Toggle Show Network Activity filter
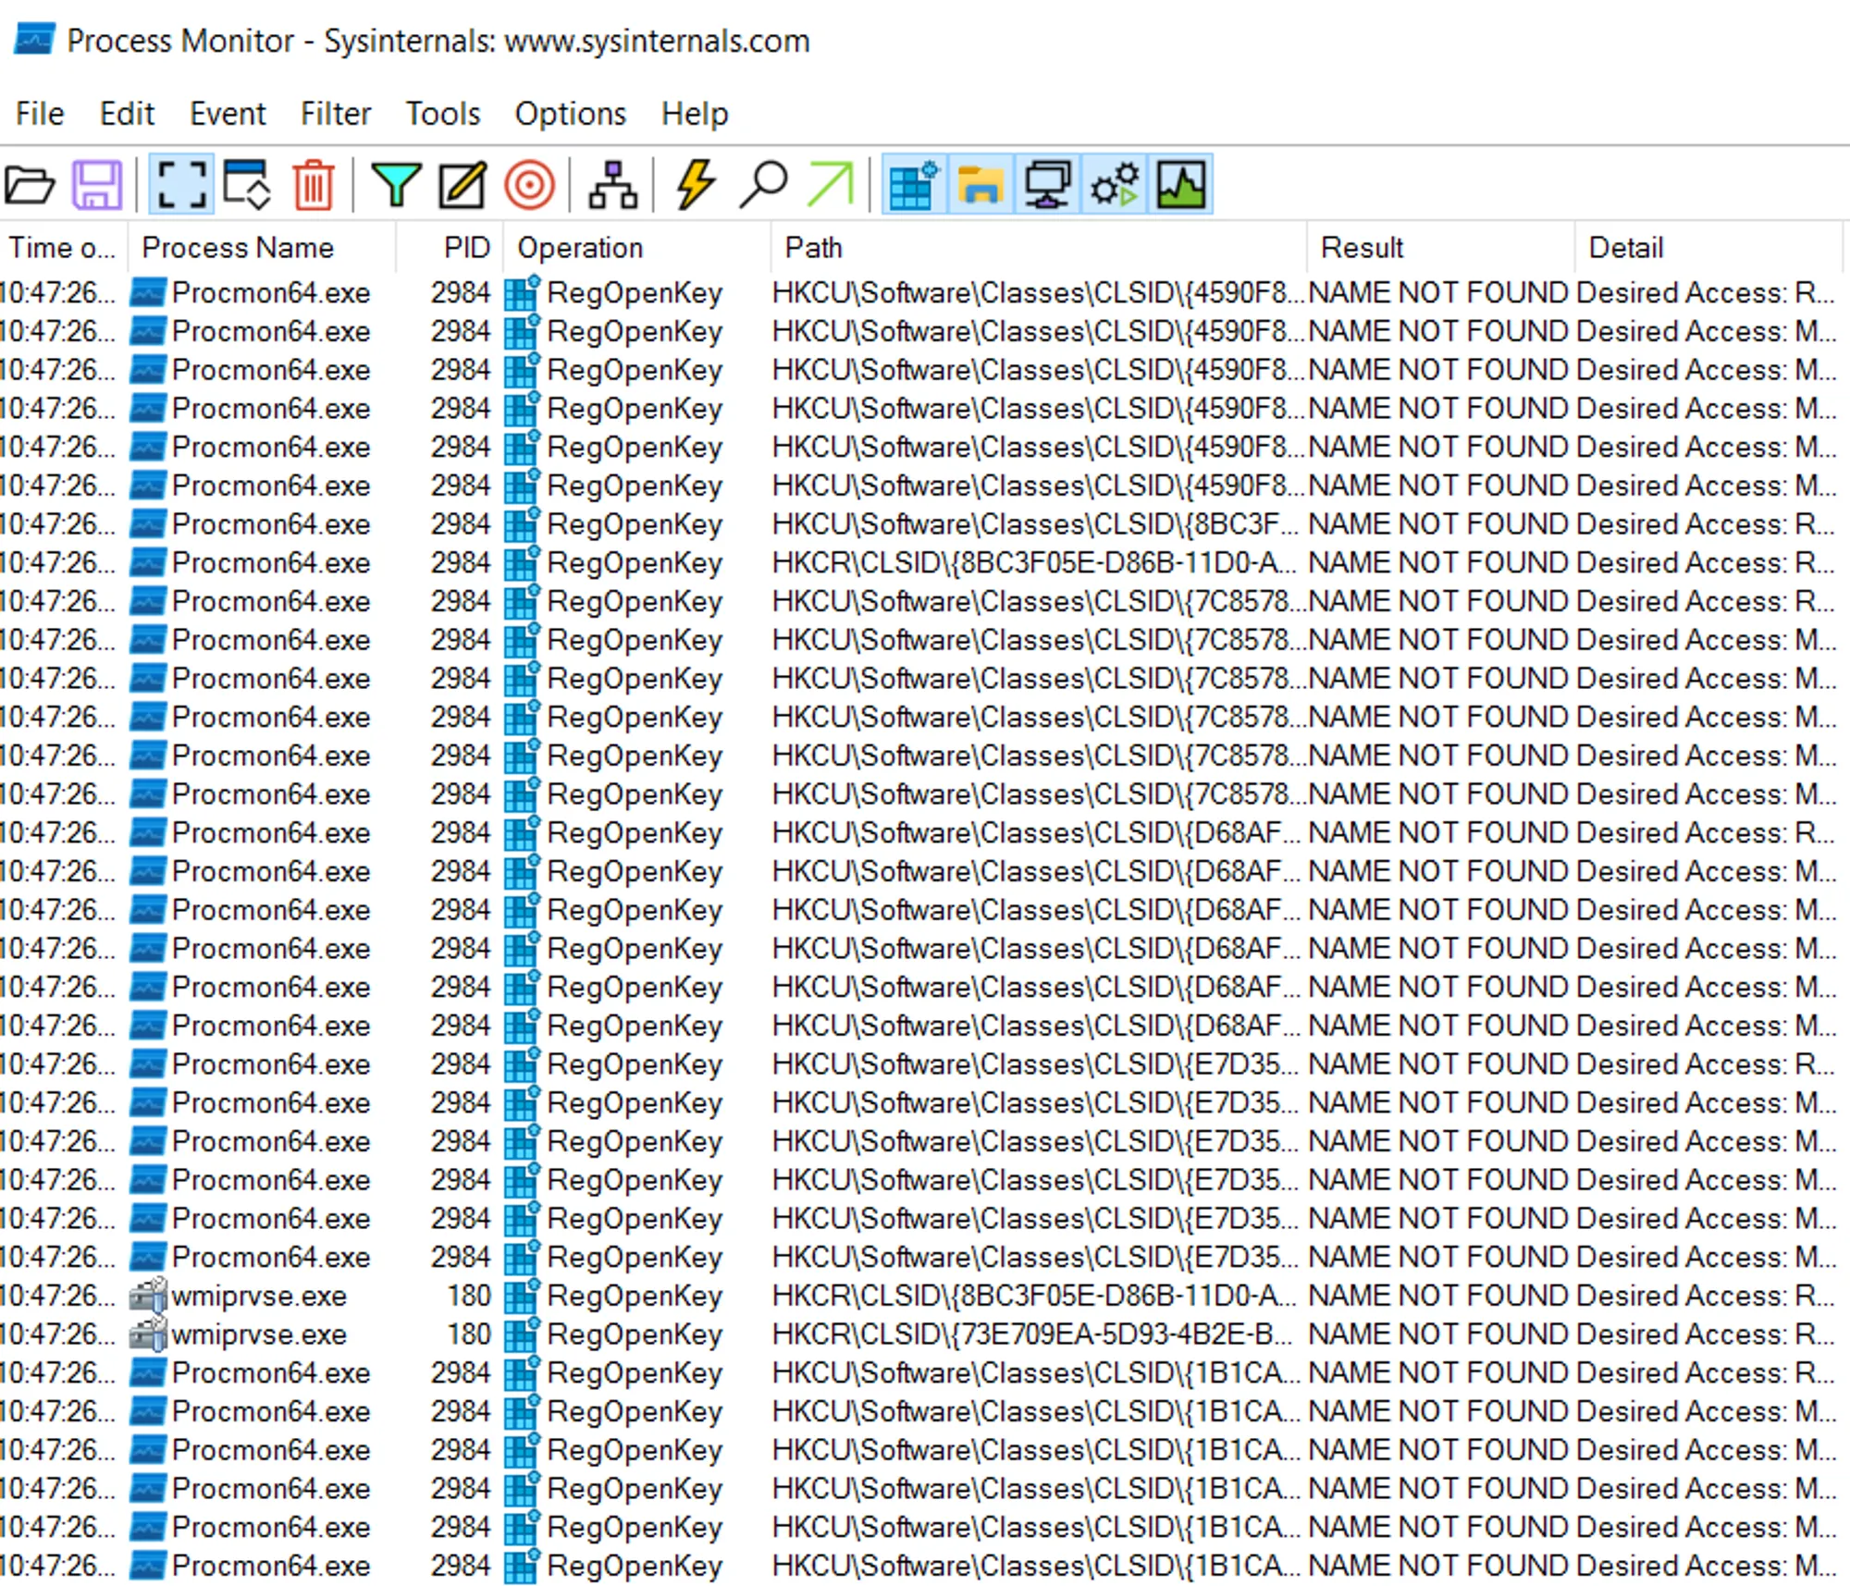 pyautogui.click(x=1047, y=185)
